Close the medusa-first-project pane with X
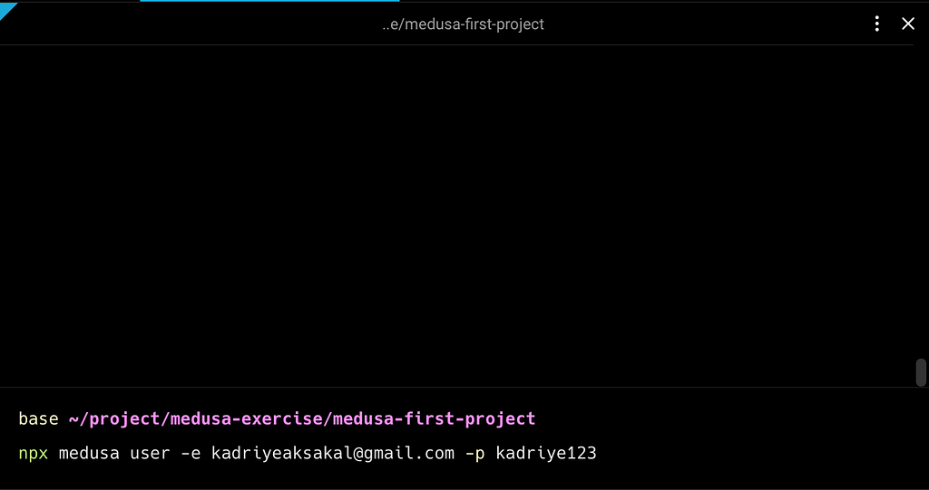The height and width of the screenshot is (490, 929). pos(907,24)
